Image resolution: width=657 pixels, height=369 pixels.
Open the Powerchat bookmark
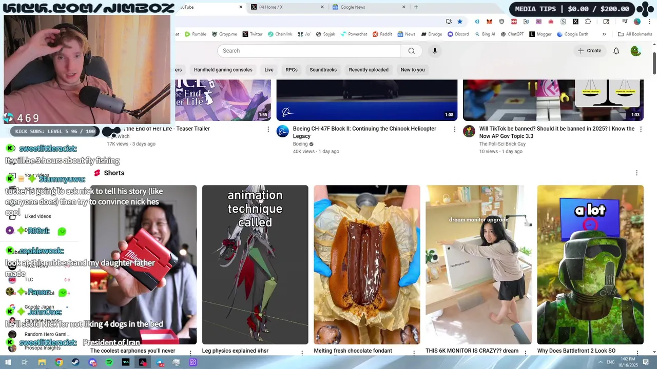(x=354, y=34)
